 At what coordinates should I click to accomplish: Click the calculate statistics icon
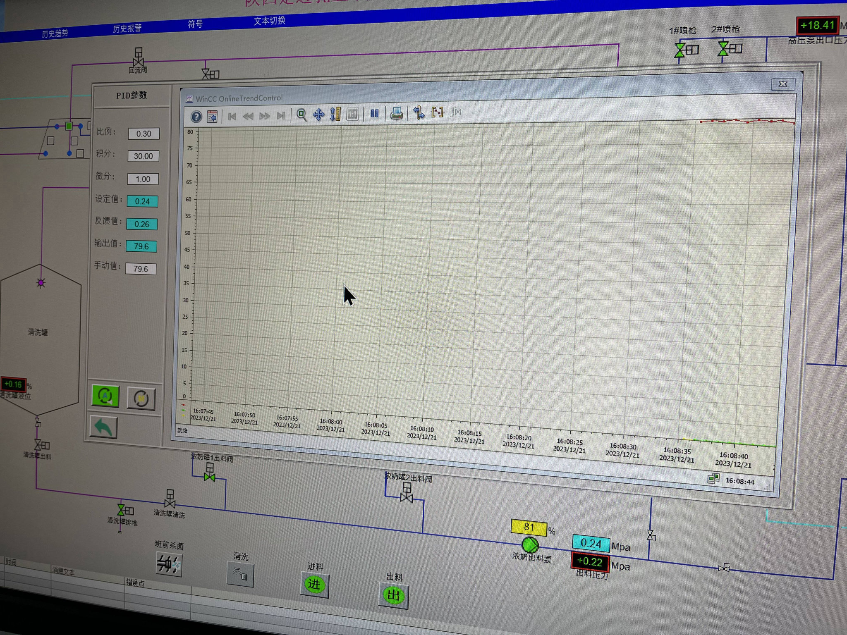456,112
